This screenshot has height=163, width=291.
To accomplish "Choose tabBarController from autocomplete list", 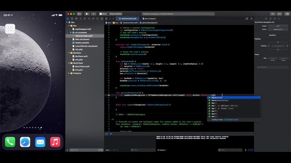I will (x=234, y=101).
